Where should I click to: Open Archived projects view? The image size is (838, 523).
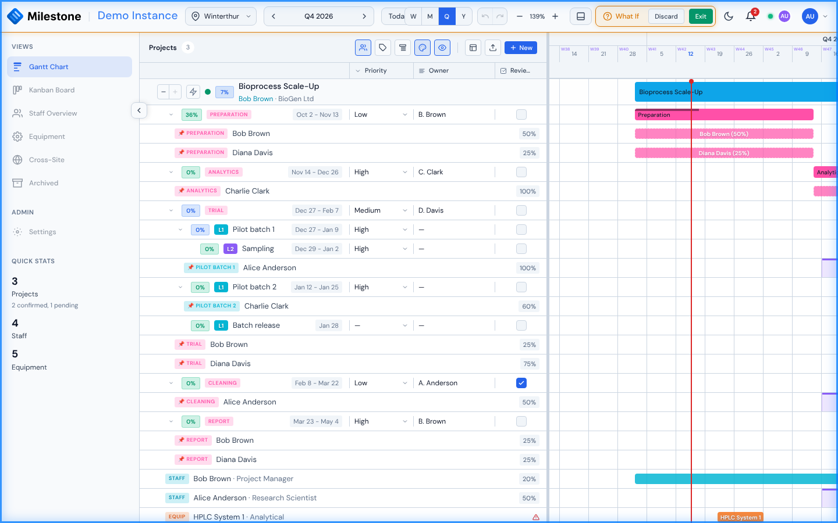69,183
